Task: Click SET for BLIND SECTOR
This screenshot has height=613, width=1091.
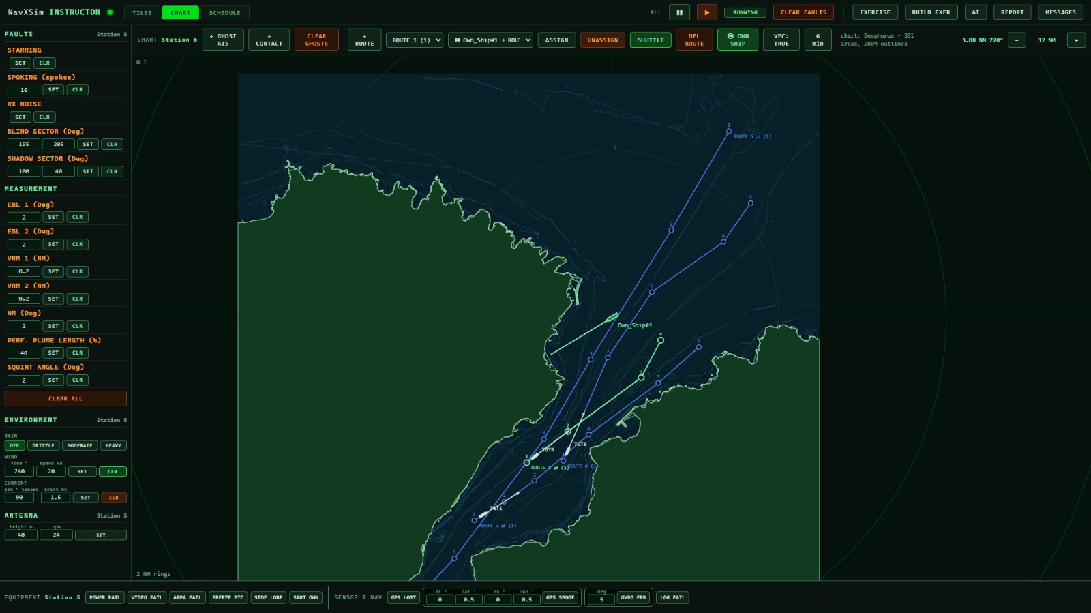Action: click(88, 144)
